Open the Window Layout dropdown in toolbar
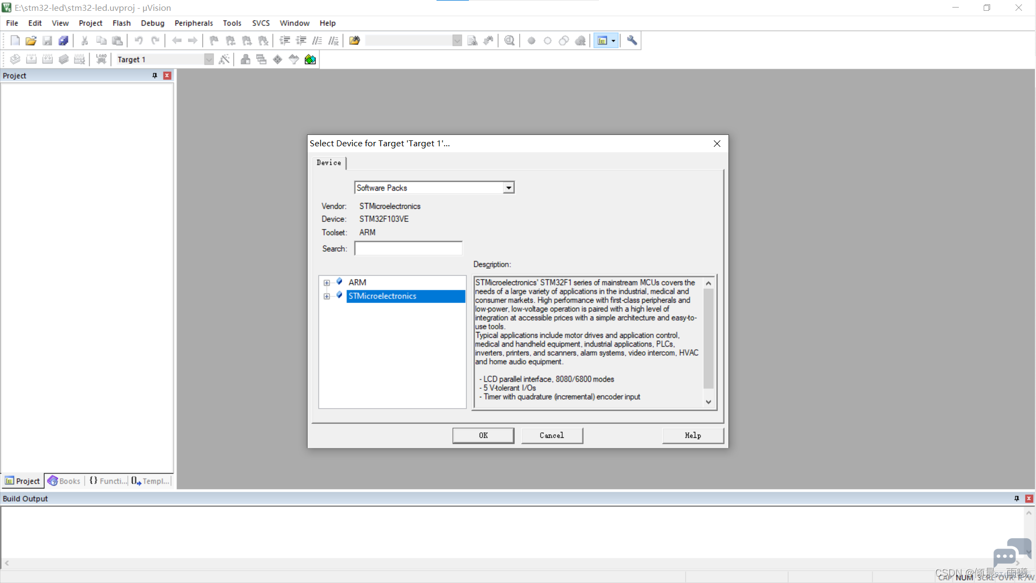This screenshot has height=583, width=1036. [x=613, y=40]
